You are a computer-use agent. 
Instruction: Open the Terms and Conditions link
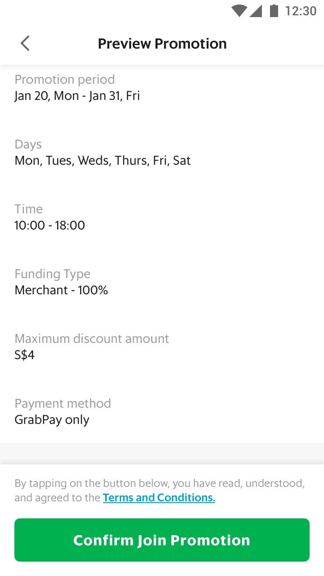159,498
